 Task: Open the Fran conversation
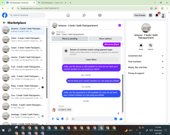23,68
